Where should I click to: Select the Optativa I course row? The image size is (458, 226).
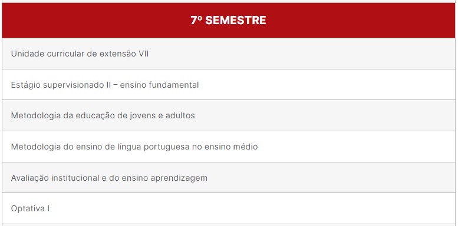point(229,208)
